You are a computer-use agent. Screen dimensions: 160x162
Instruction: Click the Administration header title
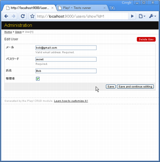(18, 25)
